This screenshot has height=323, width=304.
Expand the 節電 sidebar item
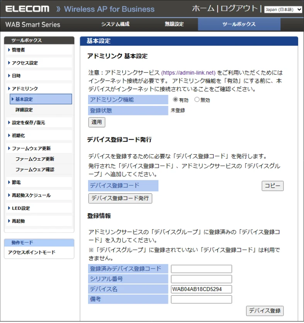[39, 182]
